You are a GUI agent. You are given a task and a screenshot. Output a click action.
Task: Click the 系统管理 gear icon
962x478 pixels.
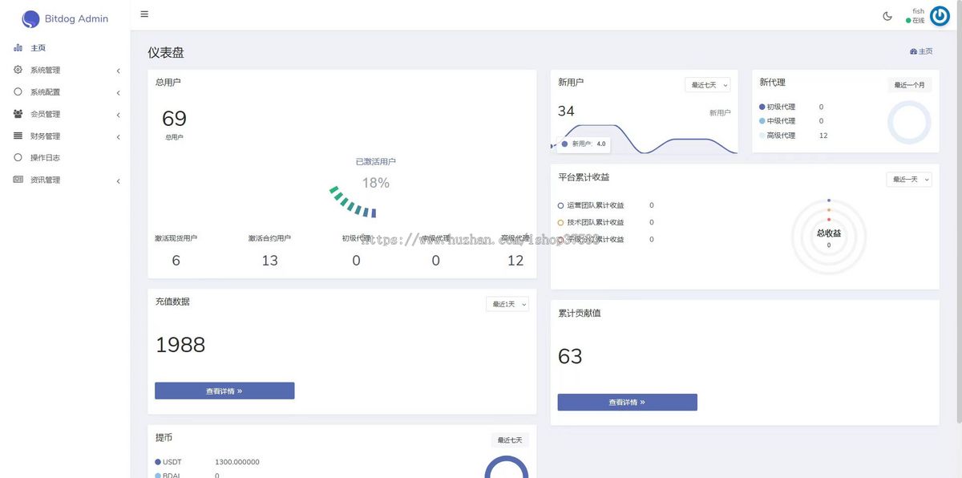click(18, 70)
